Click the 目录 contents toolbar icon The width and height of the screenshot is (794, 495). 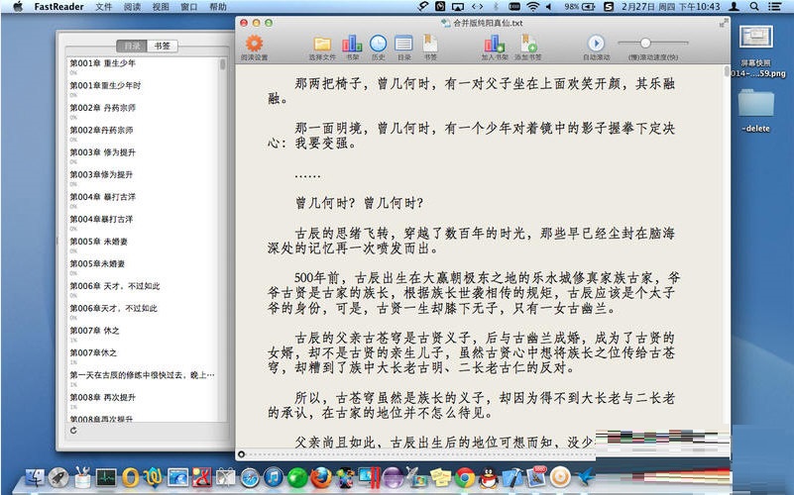pyautogui.click(x=403, y=44)
